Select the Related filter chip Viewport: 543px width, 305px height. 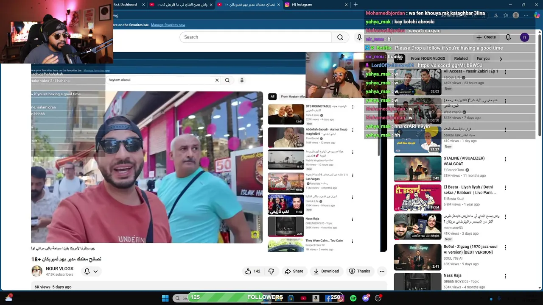click(x=461, y=58)
